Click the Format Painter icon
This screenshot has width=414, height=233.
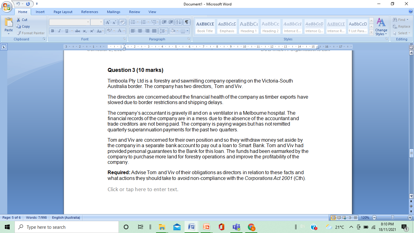pos(18,33)
